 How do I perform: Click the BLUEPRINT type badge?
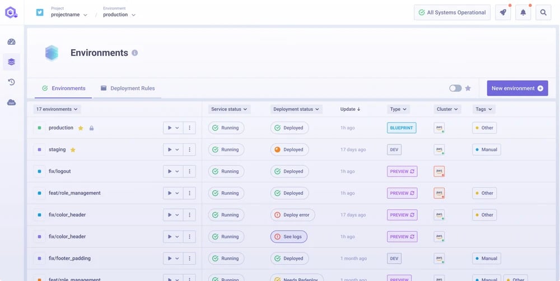[x=402, y=128]
